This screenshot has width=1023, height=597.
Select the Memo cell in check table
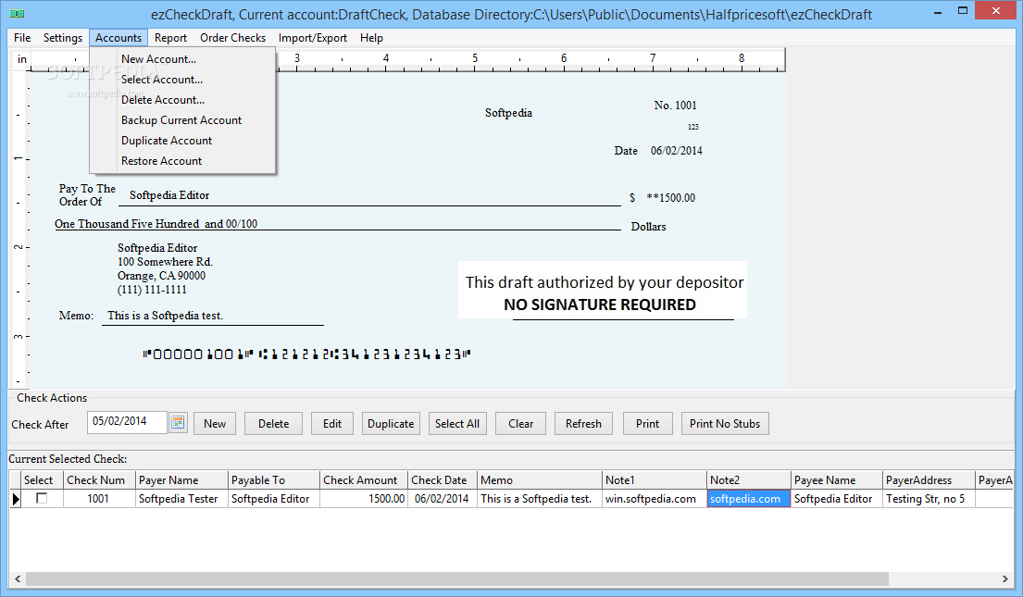pyautogui.click(x=540, y=499)
